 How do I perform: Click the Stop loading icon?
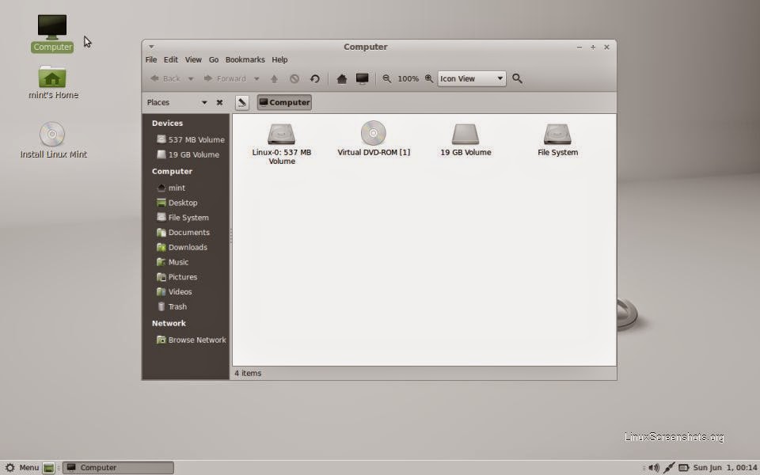point(294,78)
